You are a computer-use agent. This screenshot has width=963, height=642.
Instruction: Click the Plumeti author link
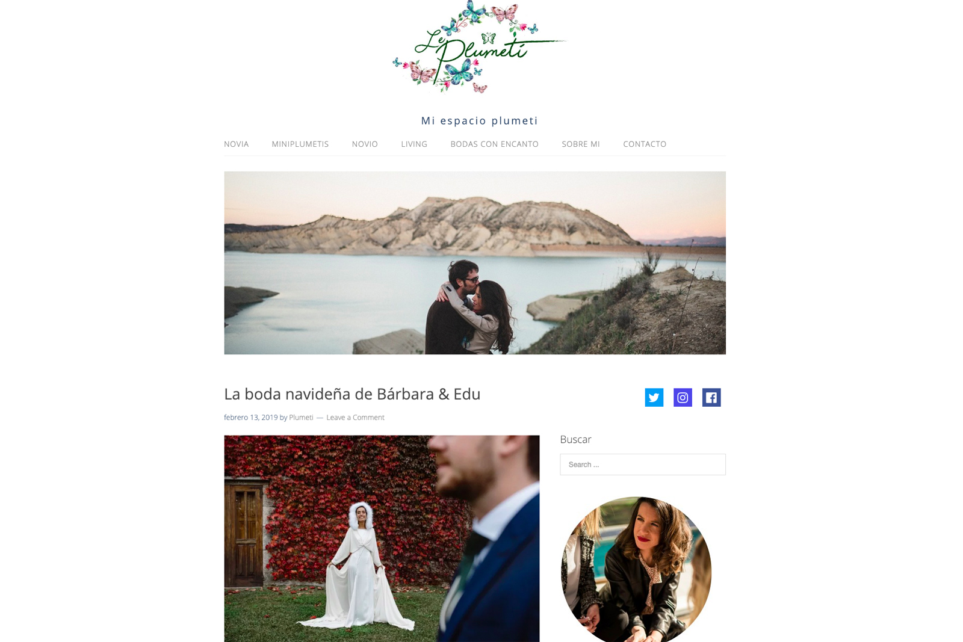pos(301,417)
